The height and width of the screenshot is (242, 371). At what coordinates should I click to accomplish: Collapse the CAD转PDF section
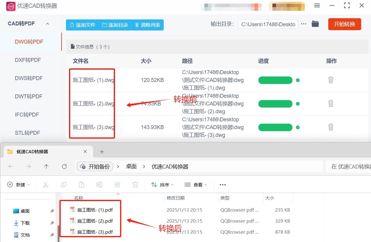click(47, 23)
